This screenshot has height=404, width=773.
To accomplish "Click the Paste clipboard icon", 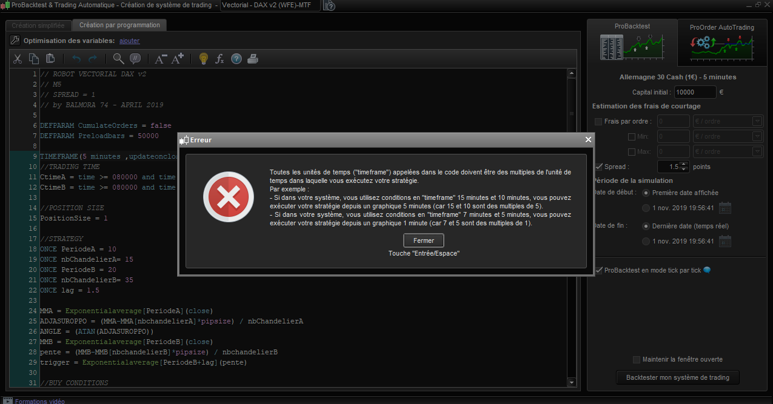I will [50, 59].
